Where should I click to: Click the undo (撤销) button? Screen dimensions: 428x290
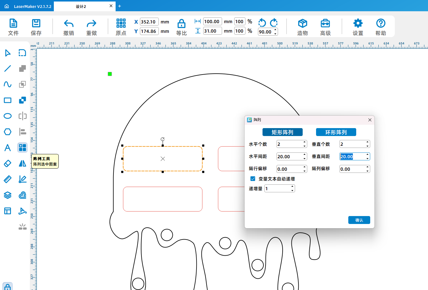pyautogui.click(x=68, y=27)
